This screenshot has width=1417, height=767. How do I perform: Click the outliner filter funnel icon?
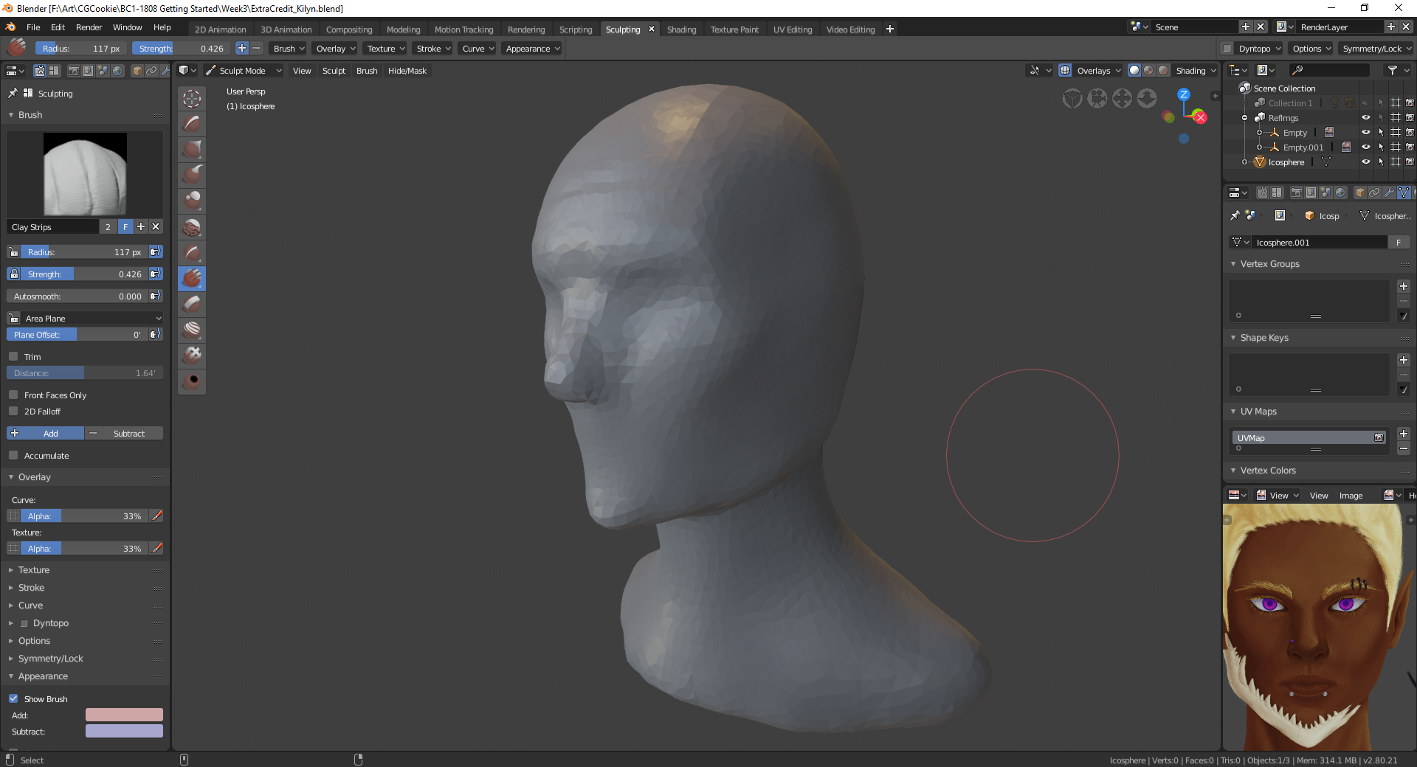(x=1392, y=70)
